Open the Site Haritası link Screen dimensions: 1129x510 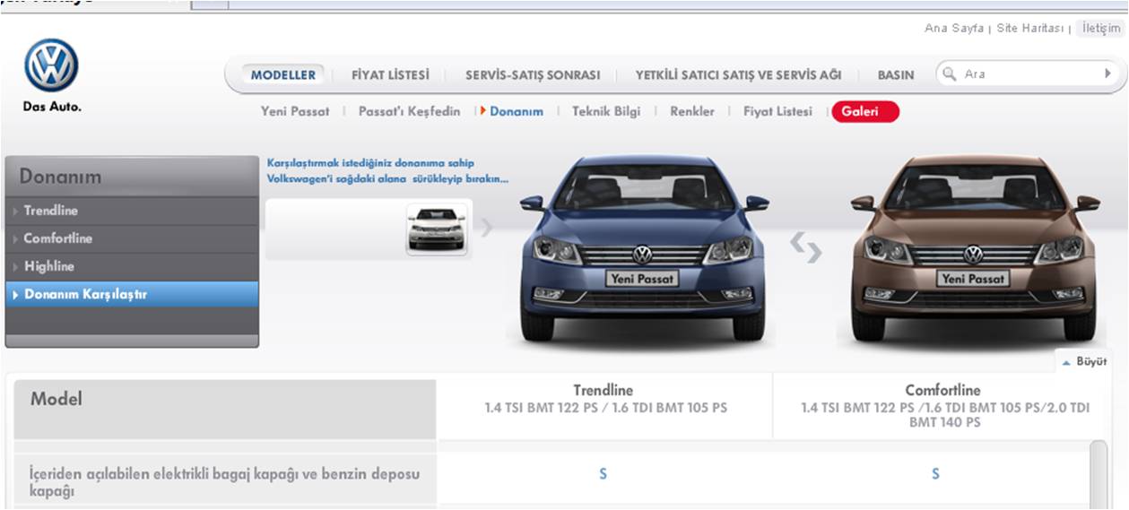[1030, 29]
